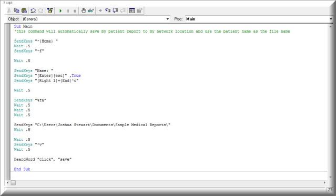Click the "Sub Main" line
This screenshot has height=196, width=336.
pyautogui.click(x=23, y=26)
